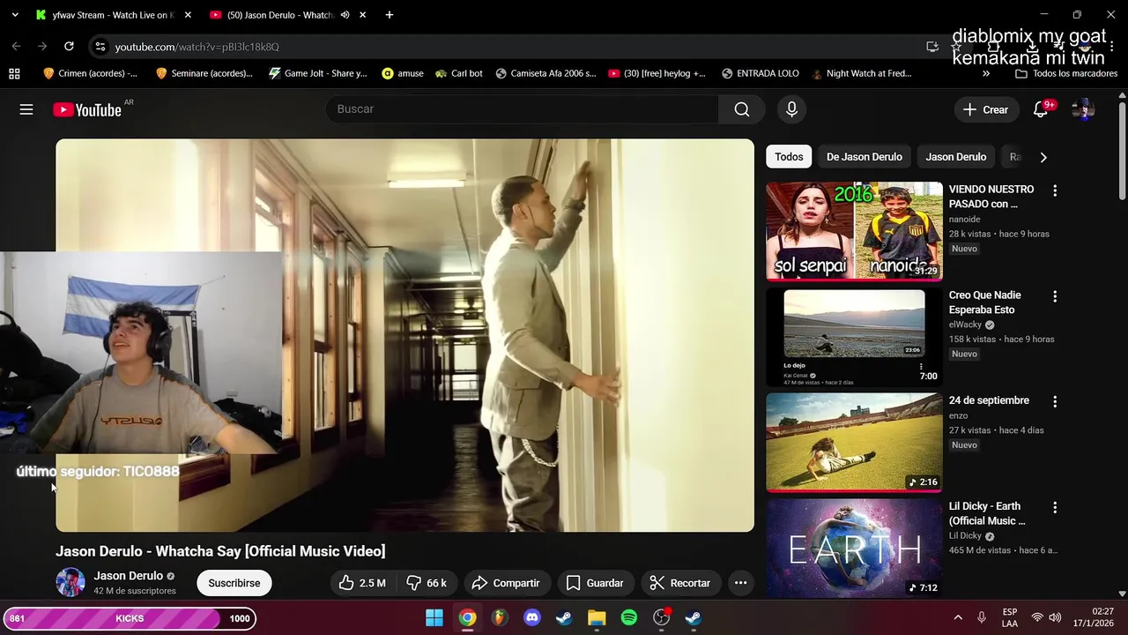
Task: Open the account avatar menu
Action: click(x=1083, y=109)
